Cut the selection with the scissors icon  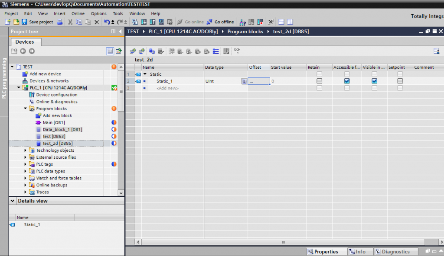click(x=70, y=22)
